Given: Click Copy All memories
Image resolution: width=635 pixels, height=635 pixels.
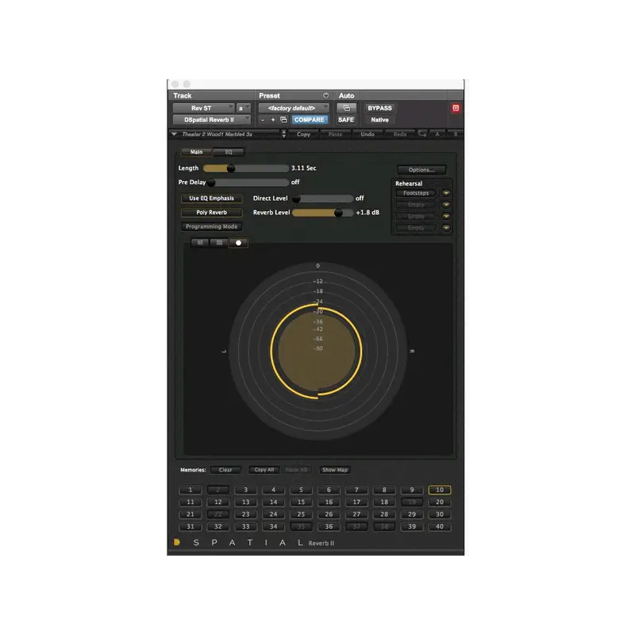Looking at the screenshot, I should (x=264, y=470).
